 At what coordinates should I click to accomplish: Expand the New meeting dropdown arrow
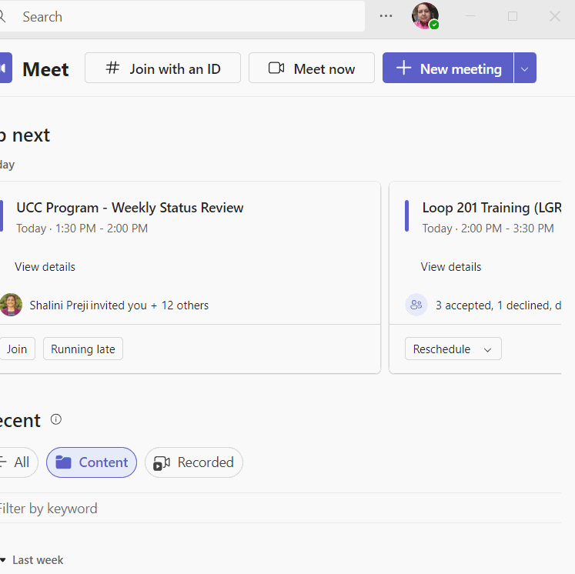click(524, 68)
